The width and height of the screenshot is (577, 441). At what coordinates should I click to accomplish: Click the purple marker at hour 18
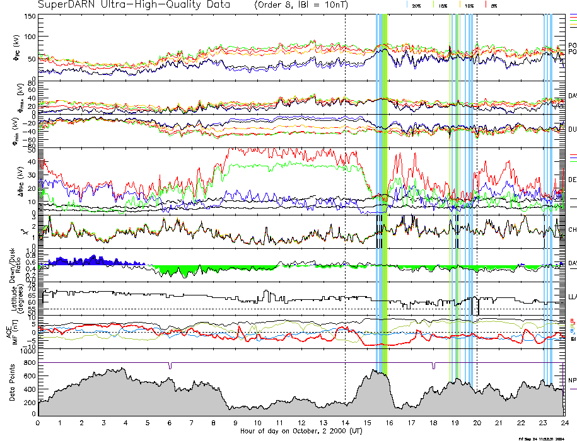click(433, 365)
